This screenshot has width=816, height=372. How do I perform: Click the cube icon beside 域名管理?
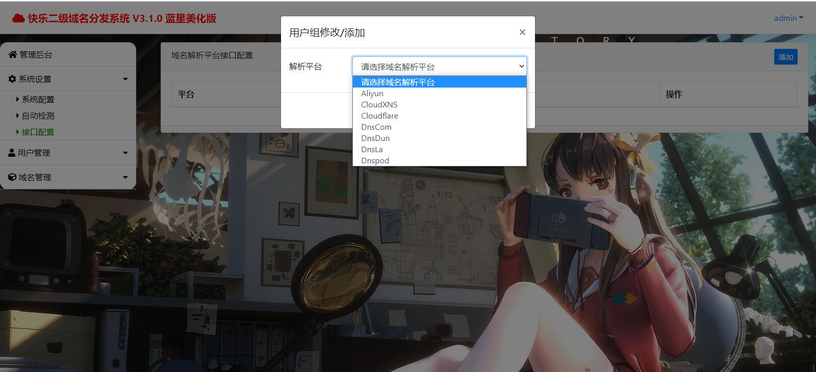pos(12,177)
